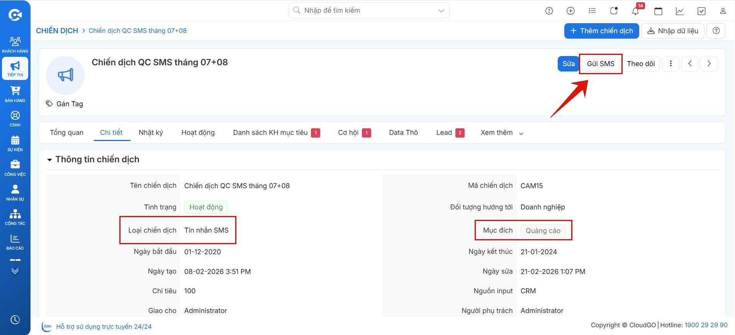This screenshot has width=735, height=335.
Task: Open the chart analytics icon in header
Action: (680, 11)
